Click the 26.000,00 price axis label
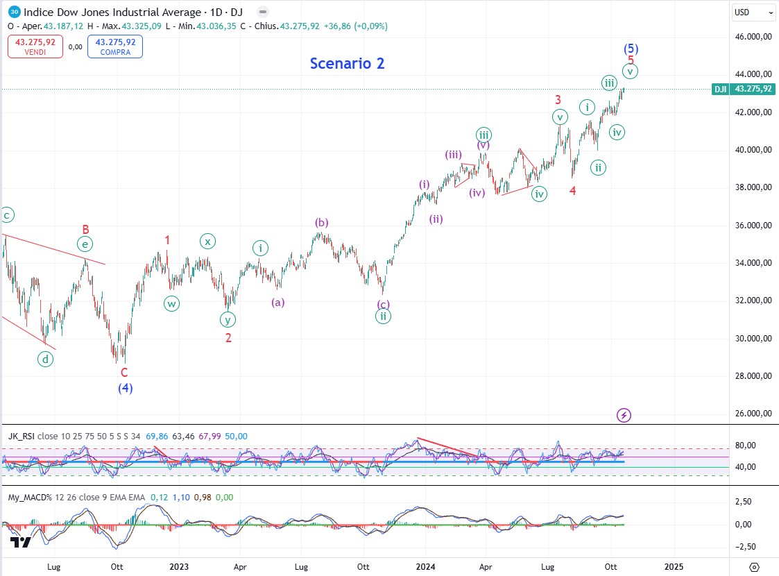 tap(753, 414)
